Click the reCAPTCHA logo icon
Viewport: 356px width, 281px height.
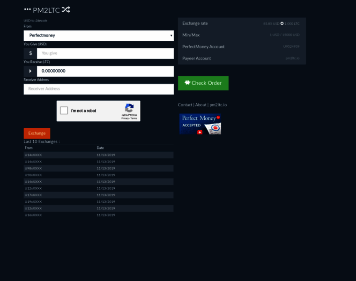coord(129,108)
